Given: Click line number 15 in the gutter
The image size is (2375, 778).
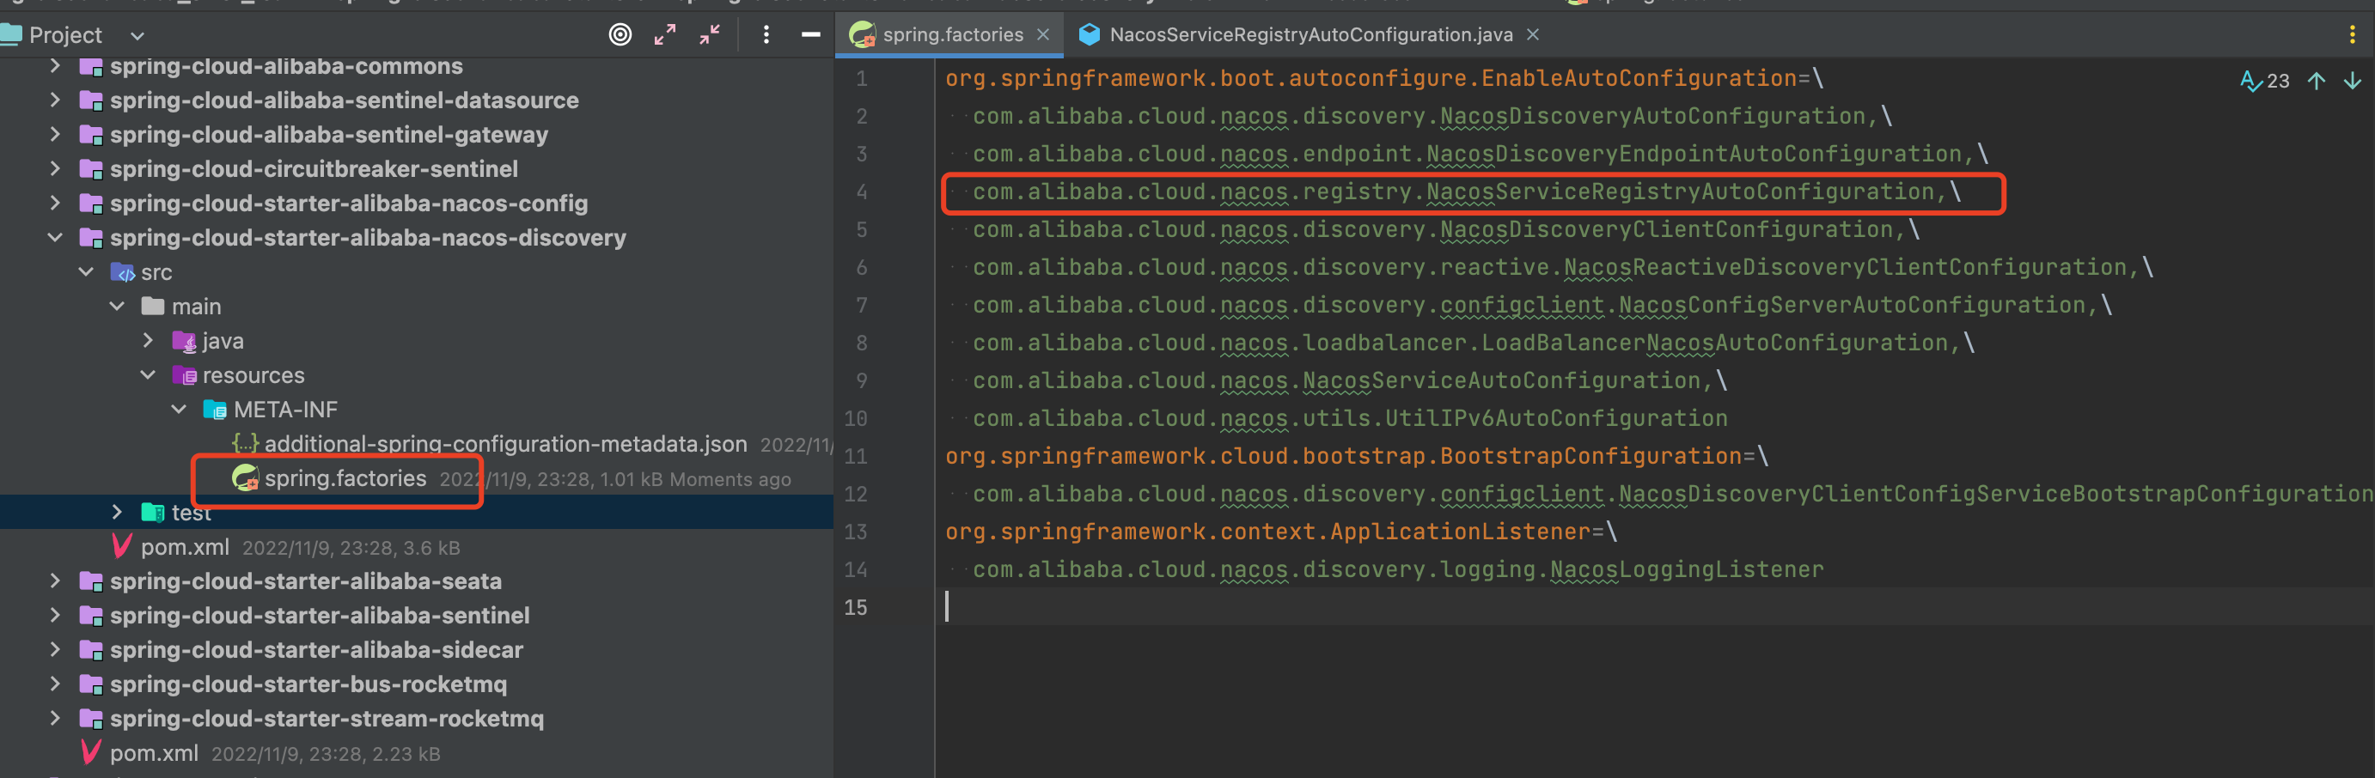Looking at the screenshot, I should point(856,607).
